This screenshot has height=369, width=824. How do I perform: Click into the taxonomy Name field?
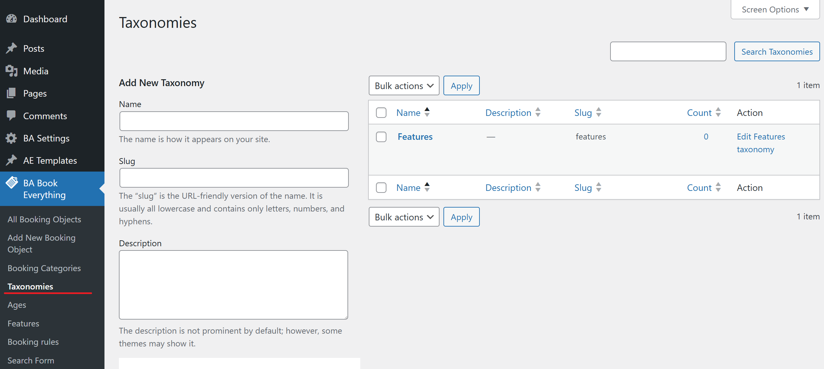pos(234,121)
